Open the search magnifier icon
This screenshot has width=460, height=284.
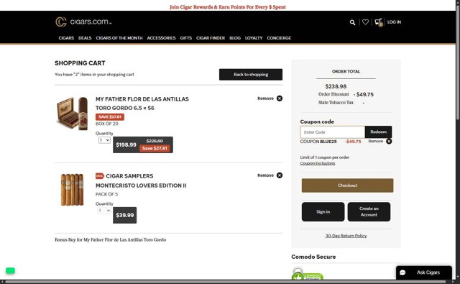[352, 22]
